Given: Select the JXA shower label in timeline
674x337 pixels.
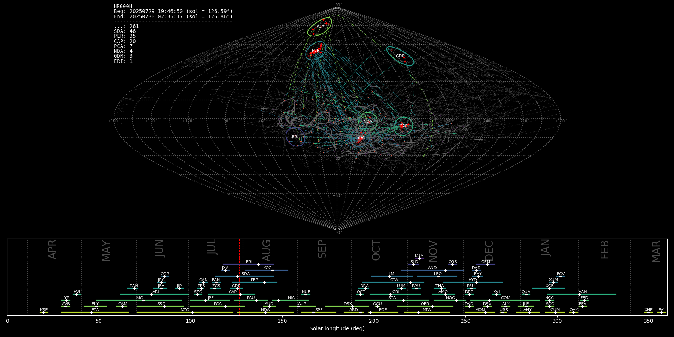Looking at the screenshot, I should click(x=225, y=268).
